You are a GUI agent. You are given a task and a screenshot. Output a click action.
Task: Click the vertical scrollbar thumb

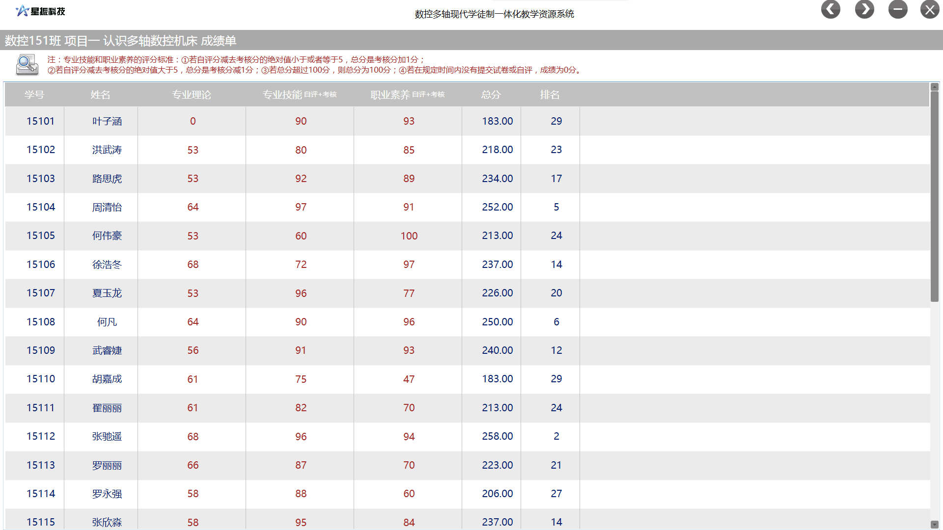click(934, 196)
